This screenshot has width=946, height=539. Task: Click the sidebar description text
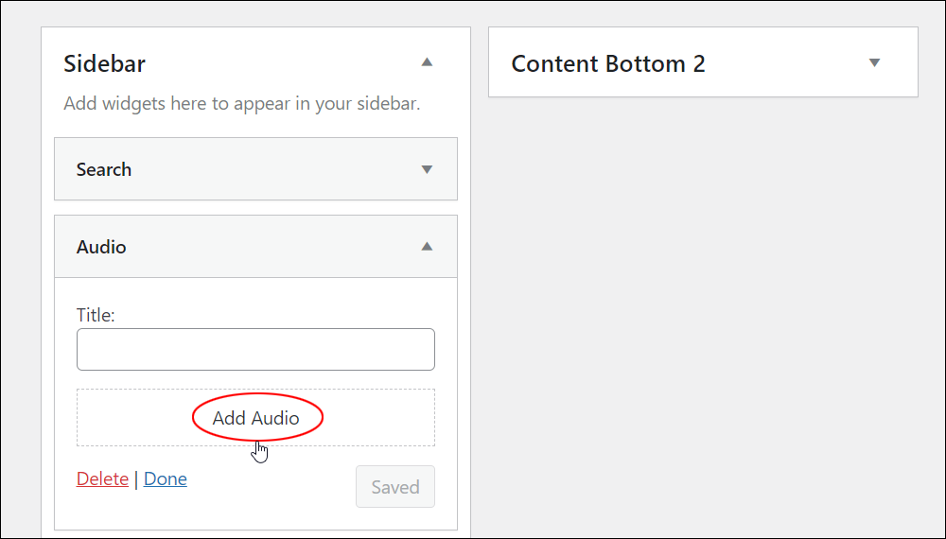coord(242,103)
